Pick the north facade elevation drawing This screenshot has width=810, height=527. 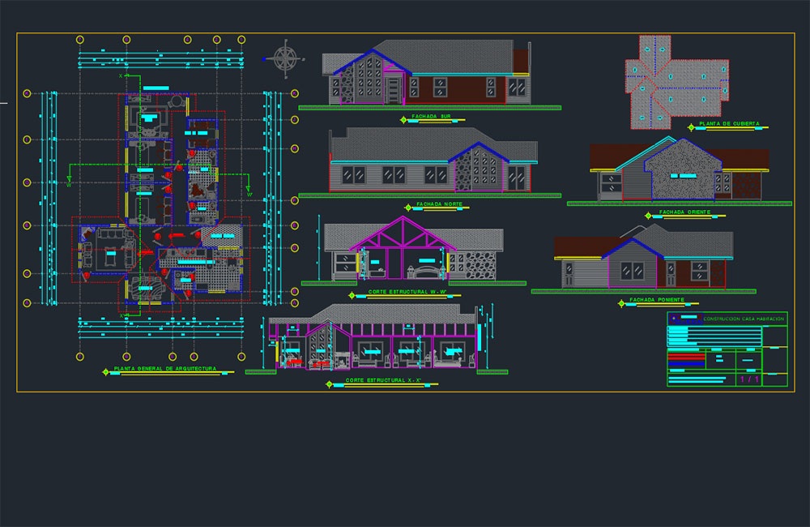(x=430, y=162)
